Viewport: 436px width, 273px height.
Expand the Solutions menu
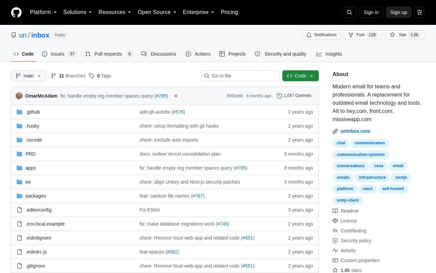(77, 12)
